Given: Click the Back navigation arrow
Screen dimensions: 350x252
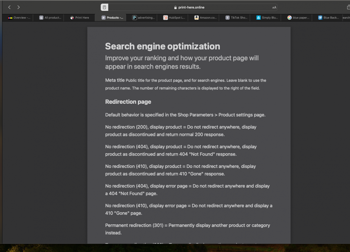Looking at the screenshot, I should coord(9,7).
